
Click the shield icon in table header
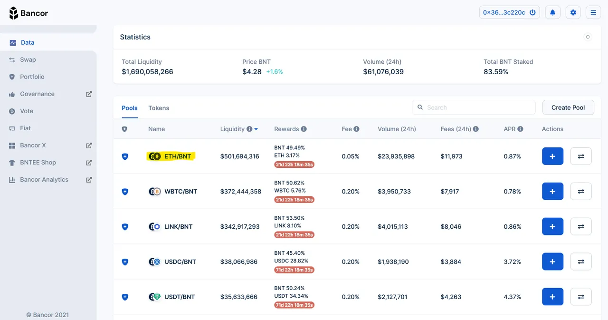pyautogui.click(x=124, y=129)
